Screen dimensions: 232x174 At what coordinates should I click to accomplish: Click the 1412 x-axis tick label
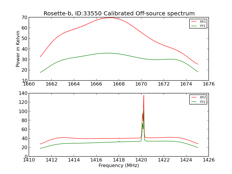(51, 160)
